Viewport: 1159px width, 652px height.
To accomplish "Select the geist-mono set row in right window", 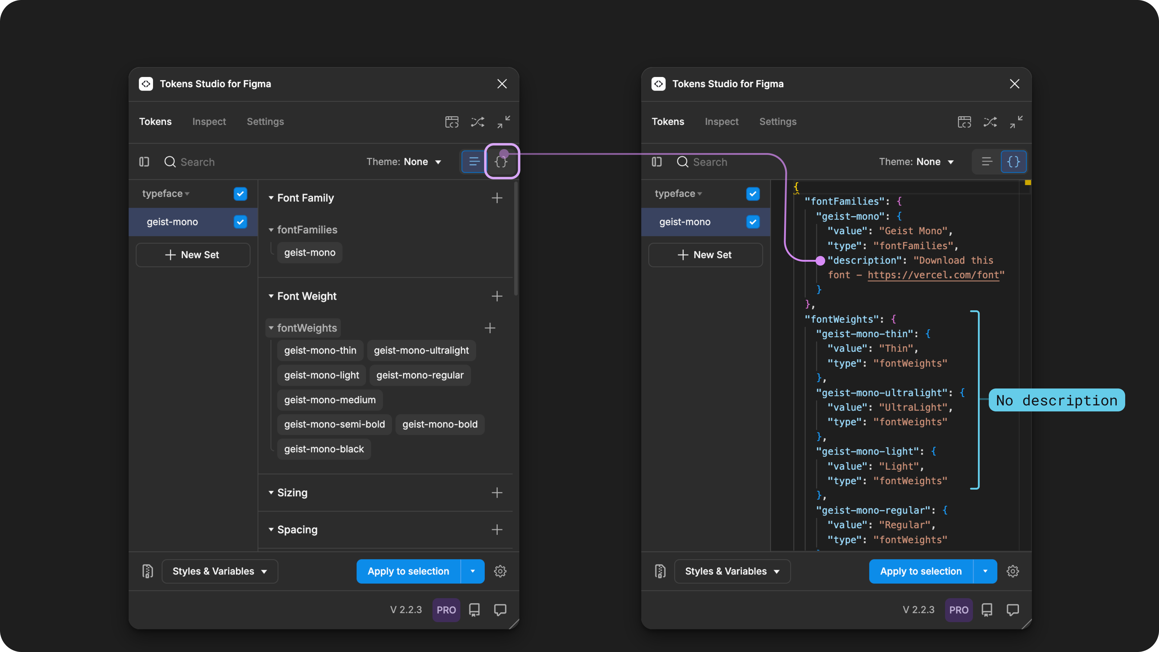I will tap(705, 222).
